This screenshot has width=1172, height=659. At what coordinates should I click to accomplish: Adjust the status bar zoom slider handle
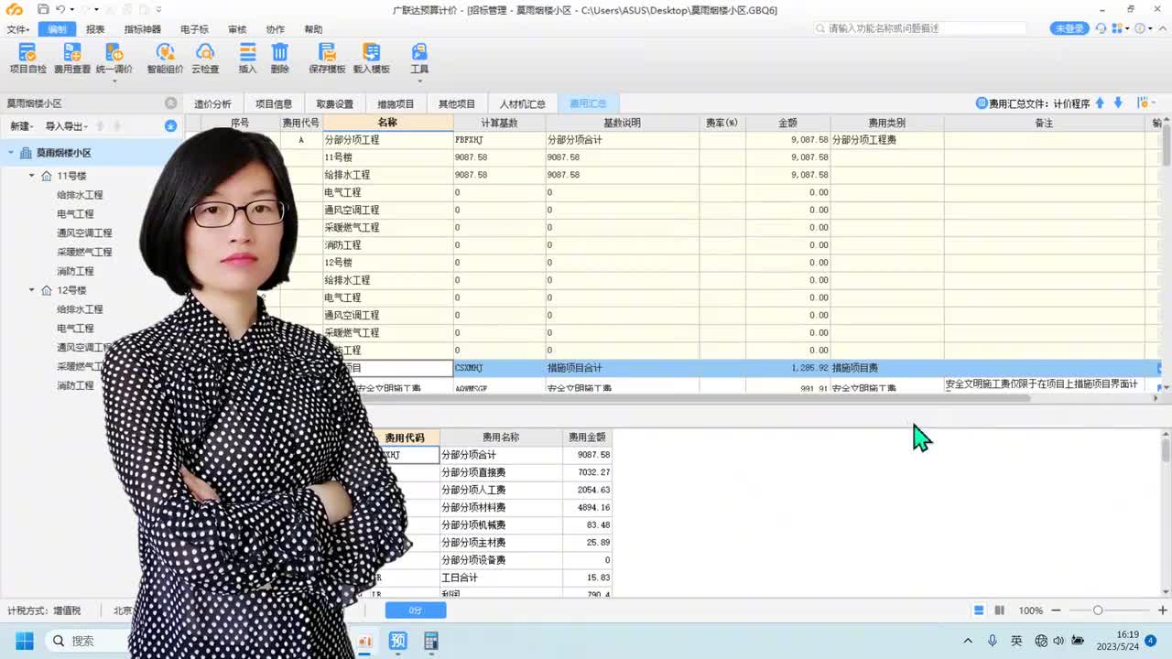click(1098, 610)
